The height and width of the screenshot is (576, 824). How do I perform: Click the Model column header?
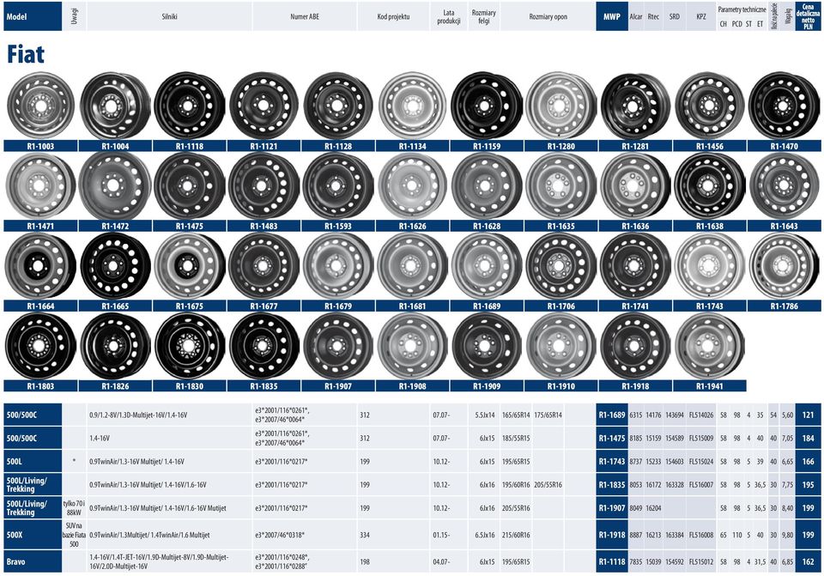coord(33,17)
